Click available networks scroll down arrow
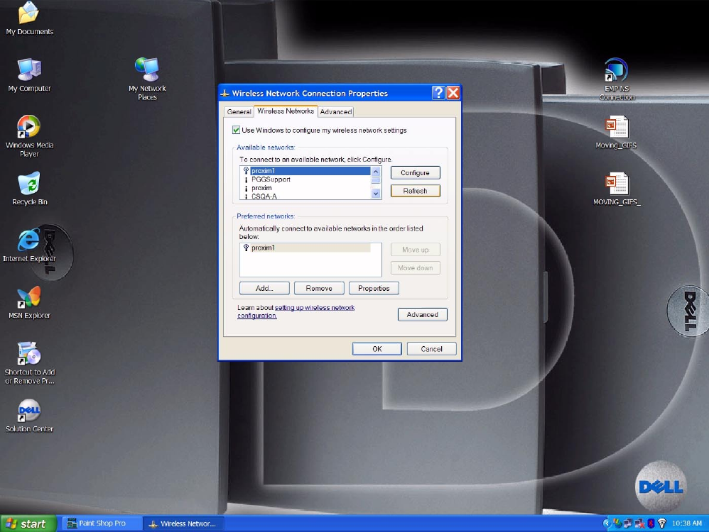The width and height of the screenshot is (709, 532). (376, 194)
